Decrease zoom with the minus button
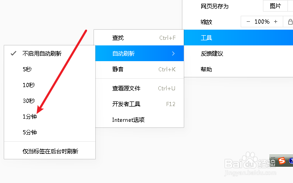 tap(248, 22)
